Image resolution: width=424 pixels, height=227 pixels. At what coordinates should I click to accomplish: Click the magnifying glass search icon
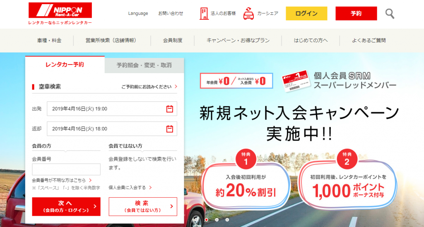pyautogui.click(x=390, y=14)
